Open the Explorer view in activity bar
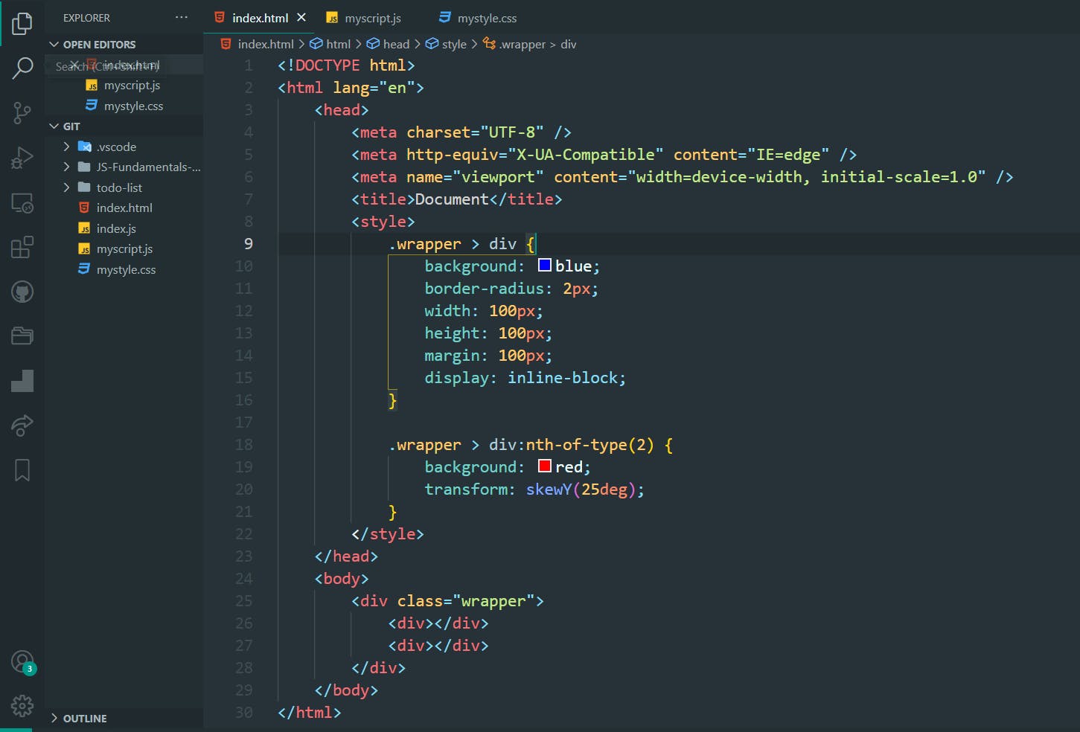The width and height of the screenshot is (1080, 732). (x=22, y=23)
